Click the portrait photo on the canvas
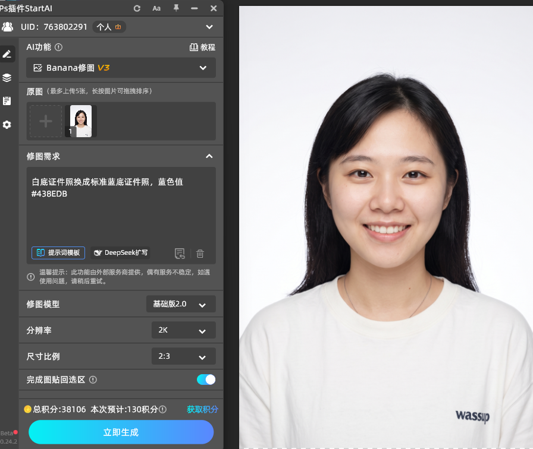This screenshot has width=533, height=449. click(x=386, y=227)
